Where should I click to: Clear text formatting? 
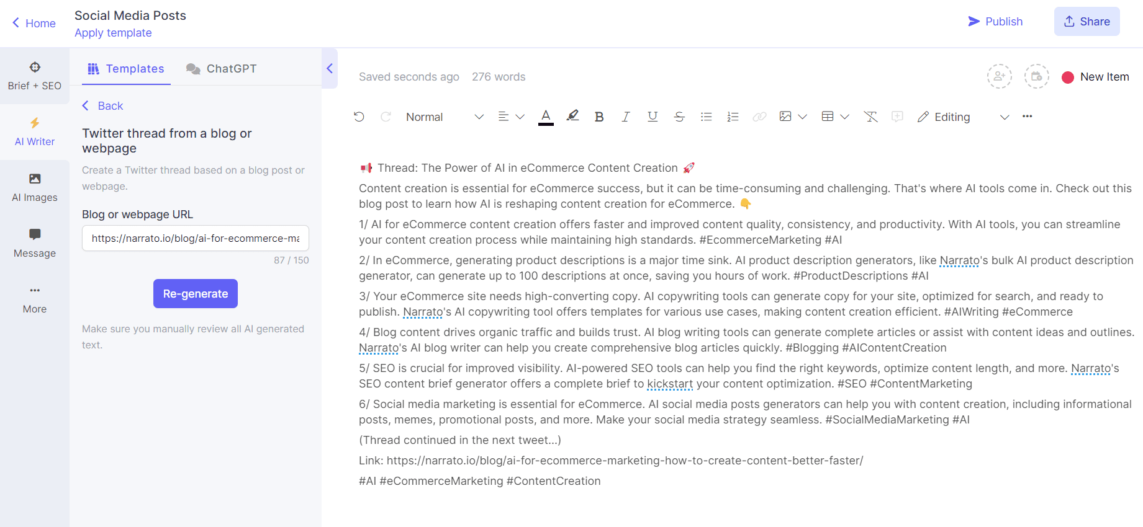(x=871, y=117)
